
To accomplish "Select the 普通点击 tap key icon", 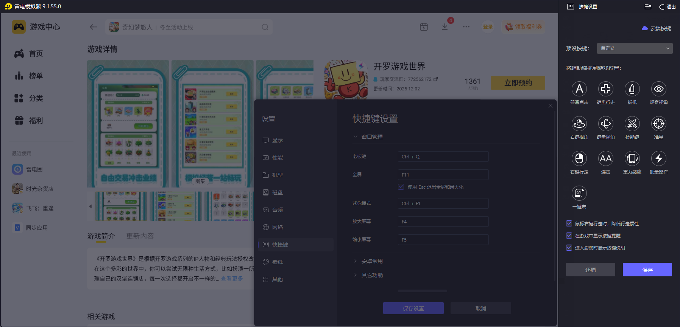I will 579,89.
